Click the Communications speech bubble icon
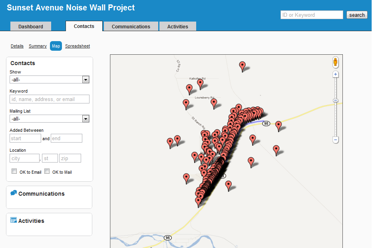This screenshot has width=372, height=248. click(x=14, y=193)
